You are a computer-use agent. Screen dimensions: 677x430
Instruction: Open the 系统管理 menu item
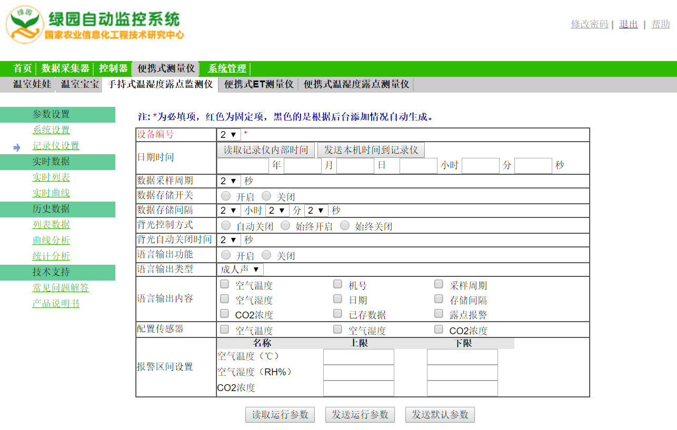coord(227,68)
